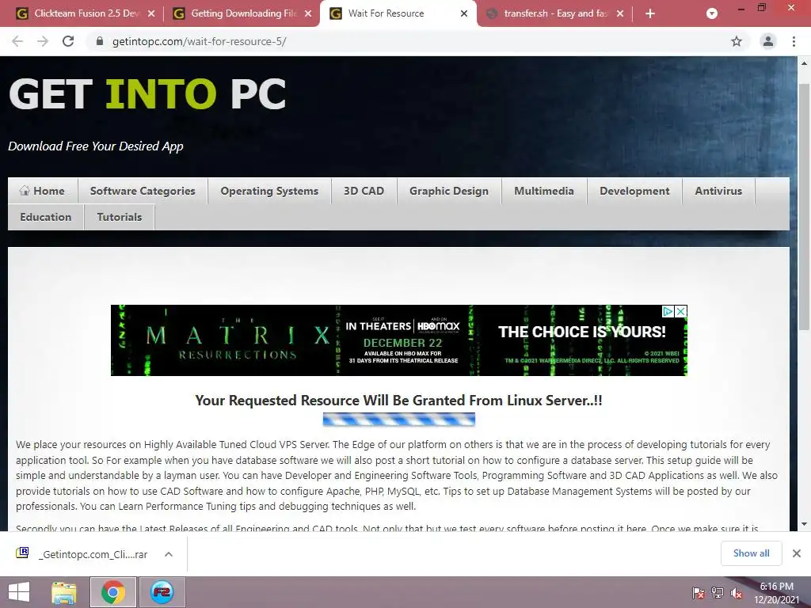Open the Antivirus menu
The height and width of the screenshot is (608, 811).
pyautogui.click(x=718, y=191)
